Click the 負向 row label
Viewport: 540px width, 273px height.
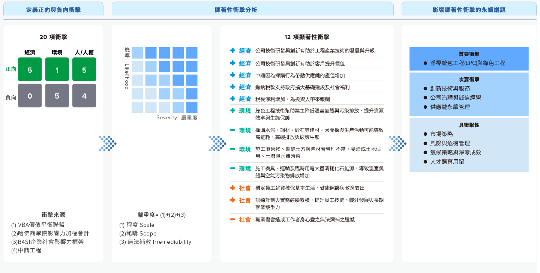(11, 97)
